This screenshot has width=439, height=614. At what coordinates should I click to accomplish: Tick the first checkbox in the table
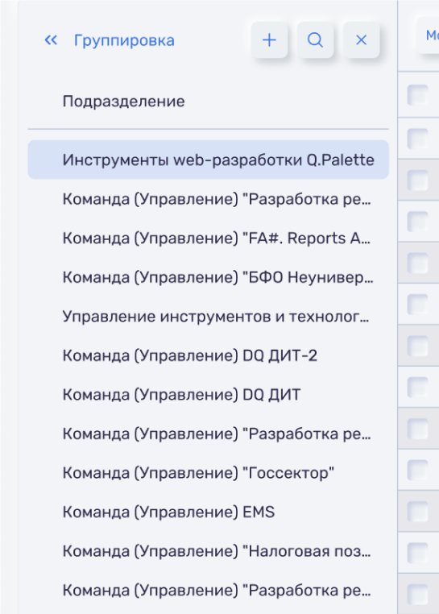pos(417,95)
